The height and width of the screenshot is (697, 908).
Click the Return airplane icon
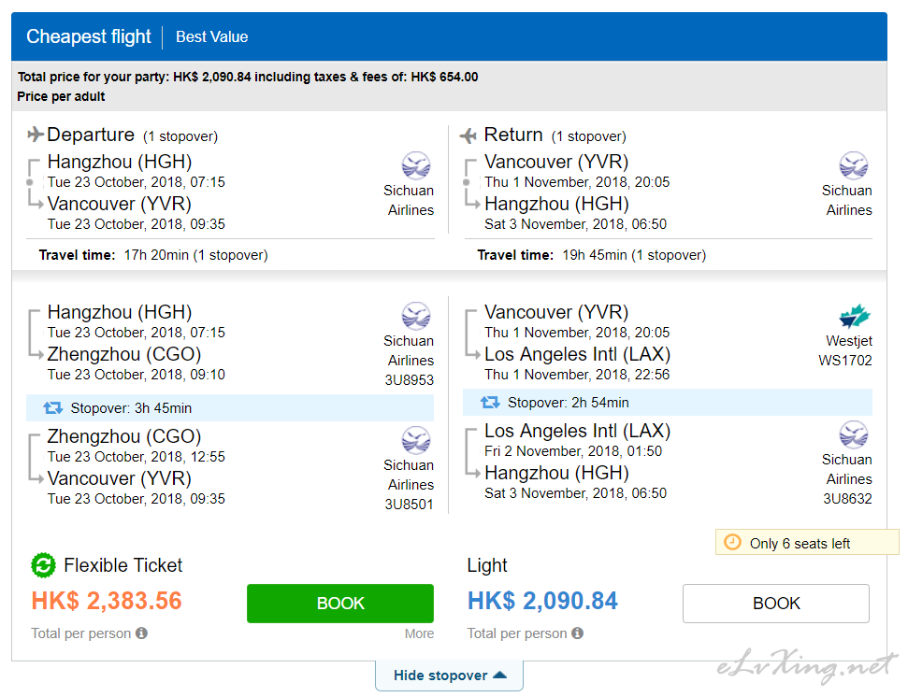[468, 135]
